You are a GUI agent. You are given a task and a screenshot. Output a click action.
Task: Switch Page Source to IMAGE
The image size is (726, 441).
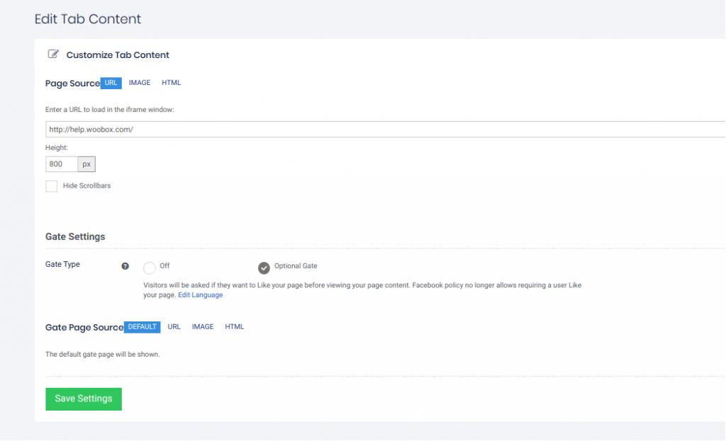(140, 83)
